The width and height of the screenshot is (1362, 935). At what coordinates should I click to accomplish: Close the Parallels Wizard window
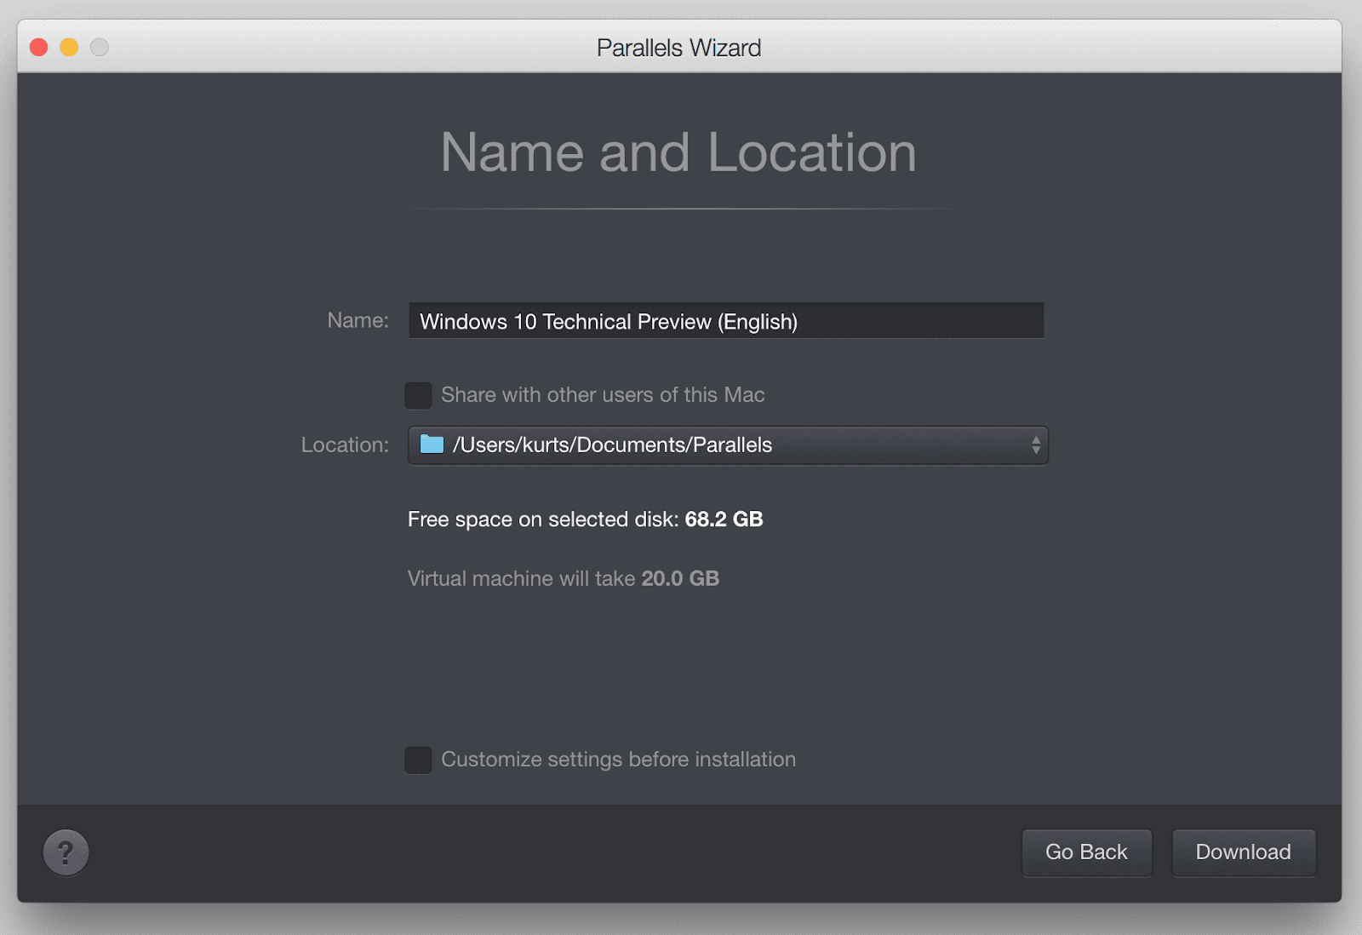point(38,47)
